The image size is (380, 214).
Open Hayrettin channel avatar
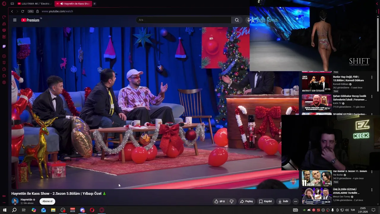click(x=15, y=201)
